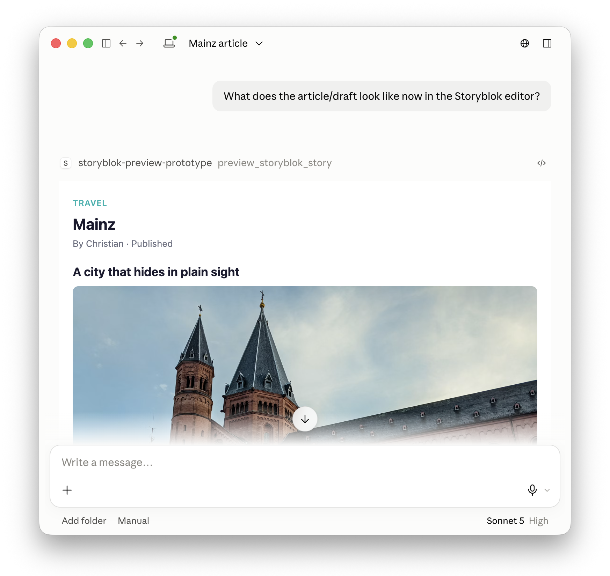Change the High effort setting

coord(538,521)
